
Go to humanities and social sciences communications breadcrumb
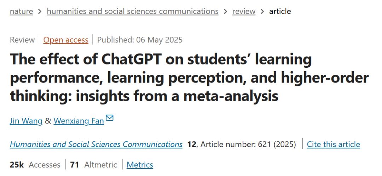(x=133, y=11)
